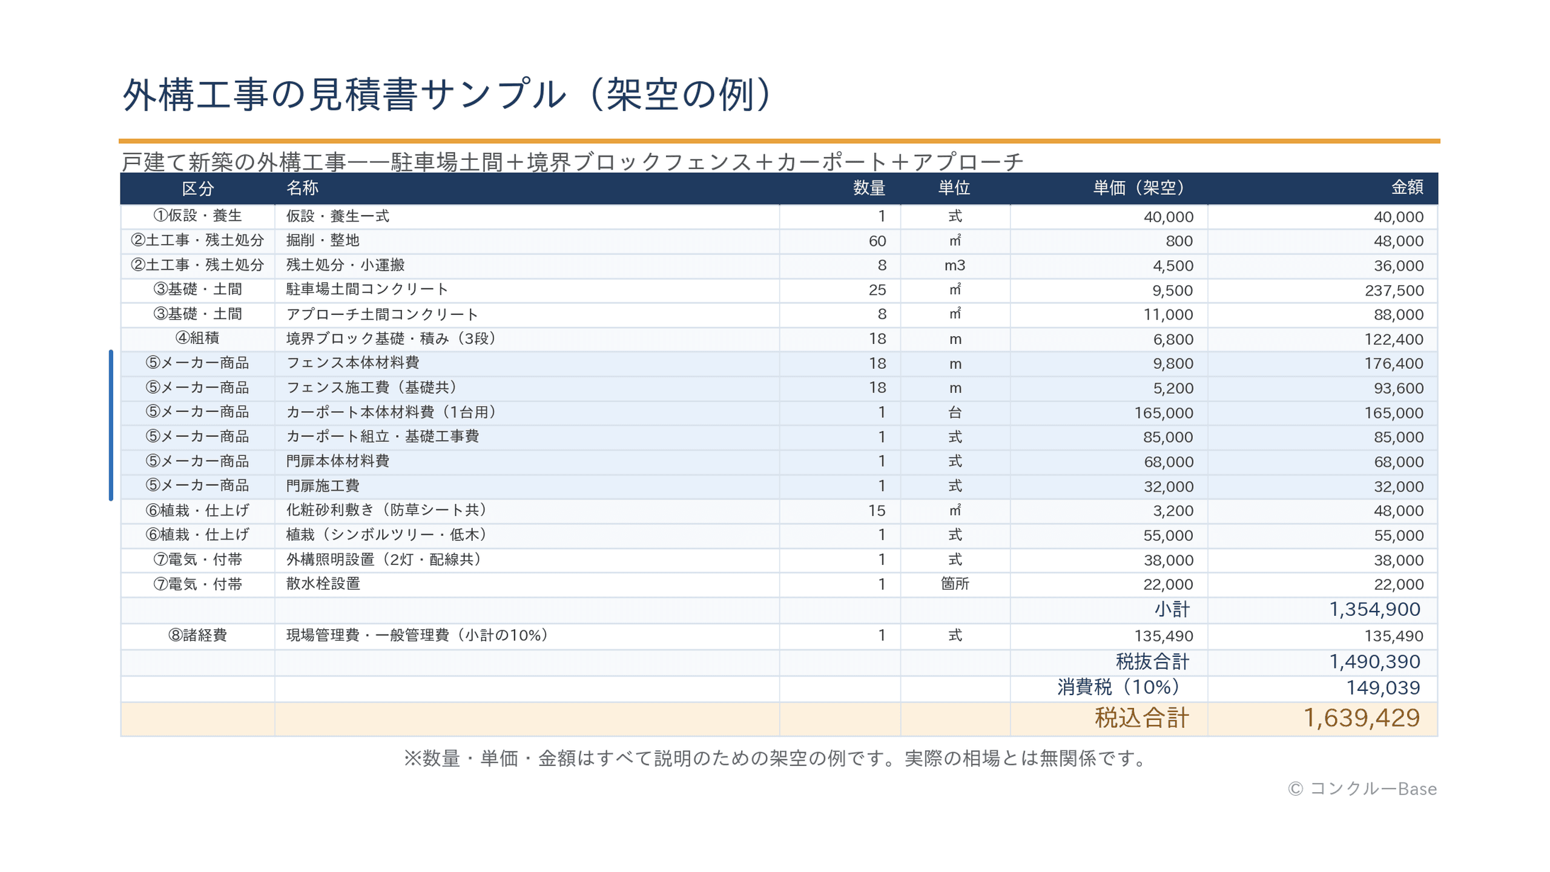The image size is (1550, 872).
Task: Click the subtotal value 1,354,900
Action: tap(1374, 610)
